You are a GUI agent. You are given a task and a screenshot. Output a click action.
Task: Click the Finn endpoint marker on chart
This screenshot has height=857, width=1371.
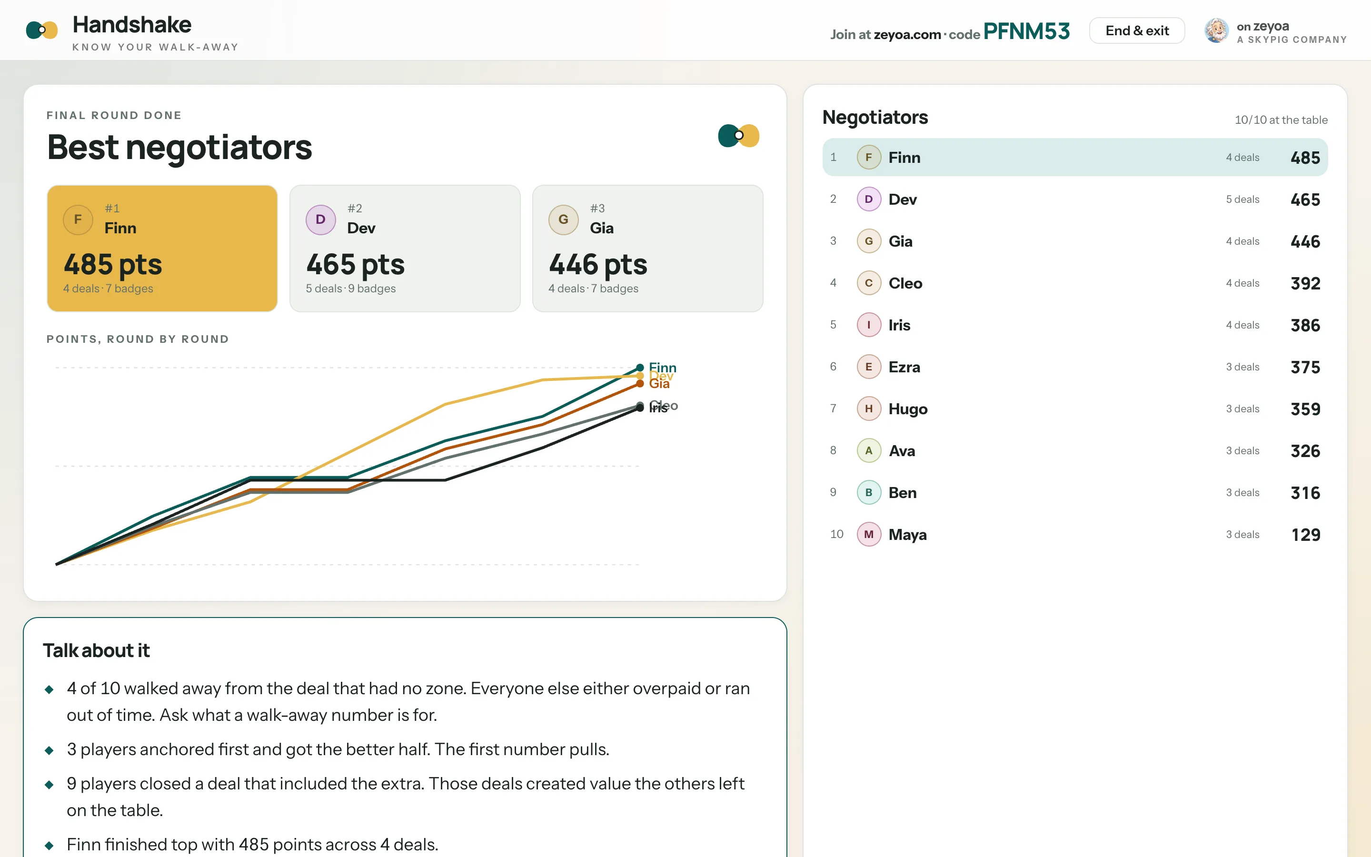[640, 367]
